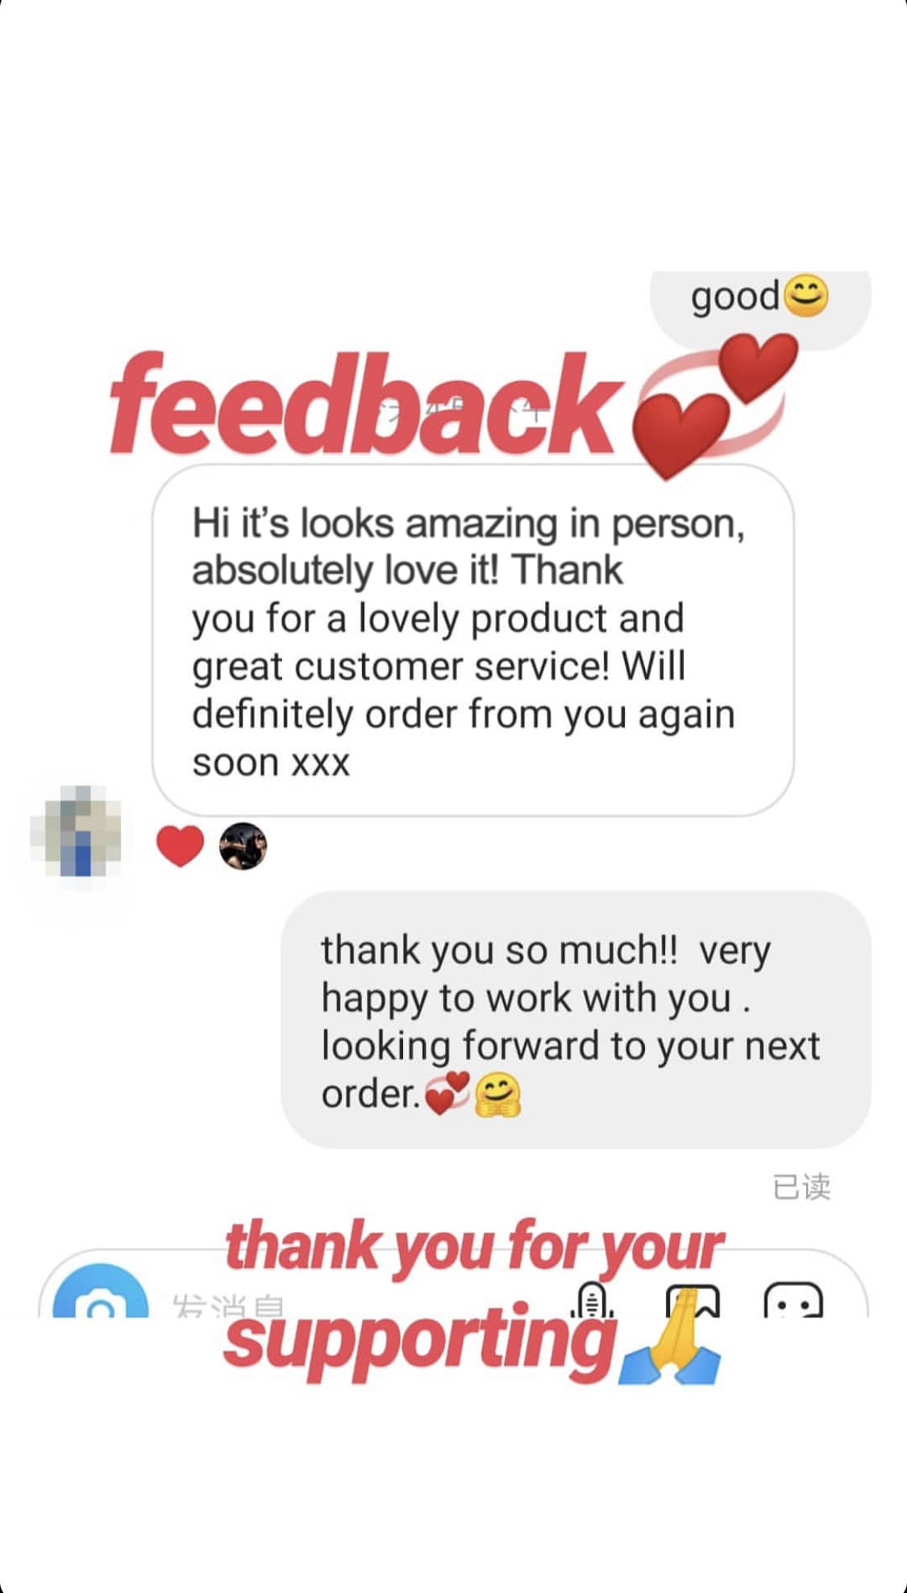Click the hugging face emoji in reply
907x1593 pixels.
[x=497, y=1096]
